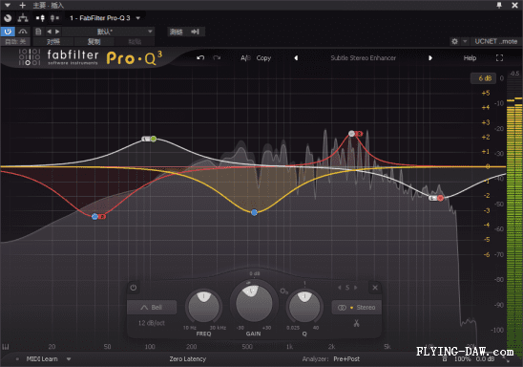Click the GAIN knob
The width and height of the screenshot is (523, 367).
[254, 303]
